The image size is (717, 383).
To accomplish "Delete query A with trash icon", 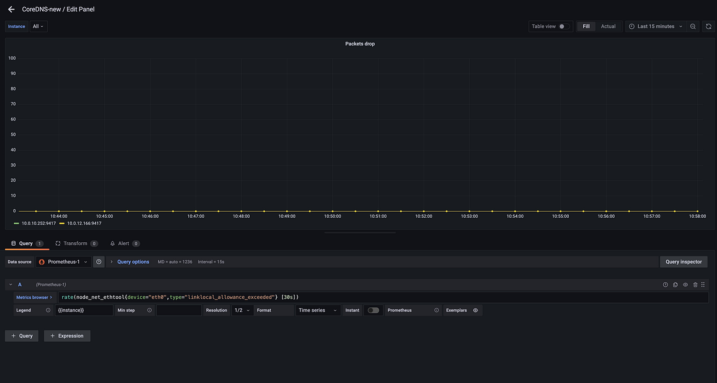I will pos(695,285).
